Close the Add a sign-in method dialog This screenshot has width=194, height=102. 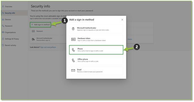(x=122, y=20)
